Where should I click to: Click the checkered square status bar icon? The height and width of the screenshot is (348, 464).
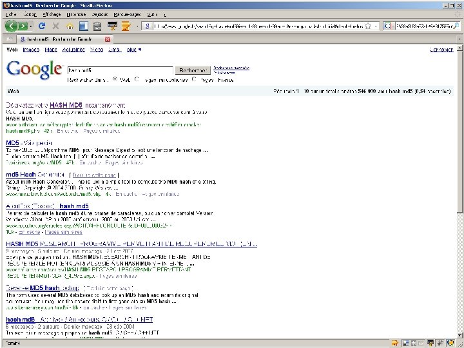(x=406, y=343)
